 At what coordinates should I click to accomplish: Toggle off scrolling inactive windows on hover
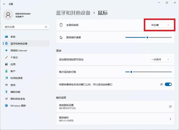tap(168, 84)
